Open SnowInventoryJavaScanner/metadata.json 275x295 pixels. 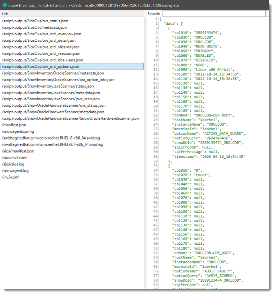click(x=51, y=93)
